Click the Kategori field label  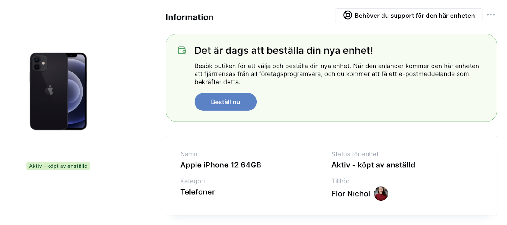point(193,181)
